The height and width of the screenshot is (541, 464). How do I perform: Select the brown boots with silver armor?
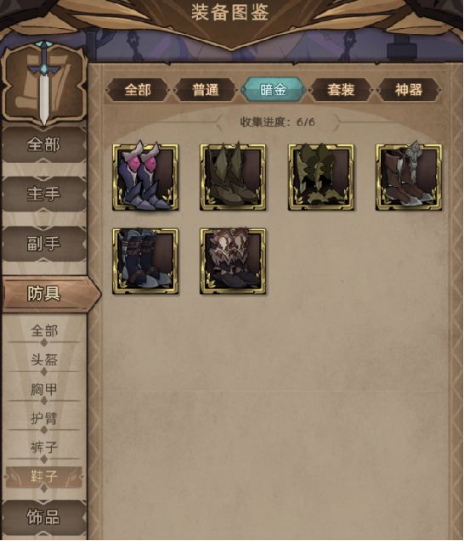tap(409, 177)
